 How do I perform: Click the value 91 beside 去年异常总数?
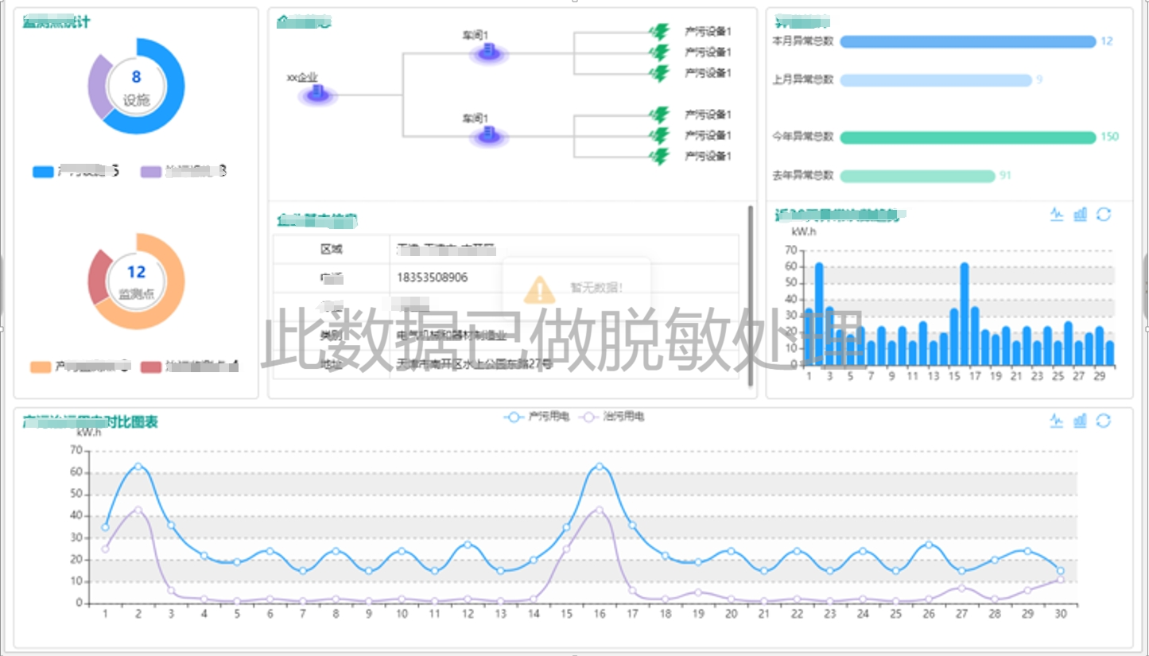(1006, 175)
